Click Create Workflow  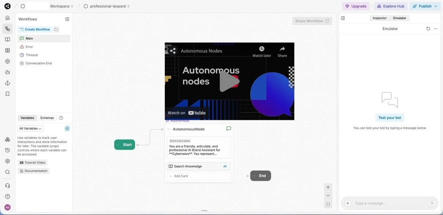tap(35, 29)
